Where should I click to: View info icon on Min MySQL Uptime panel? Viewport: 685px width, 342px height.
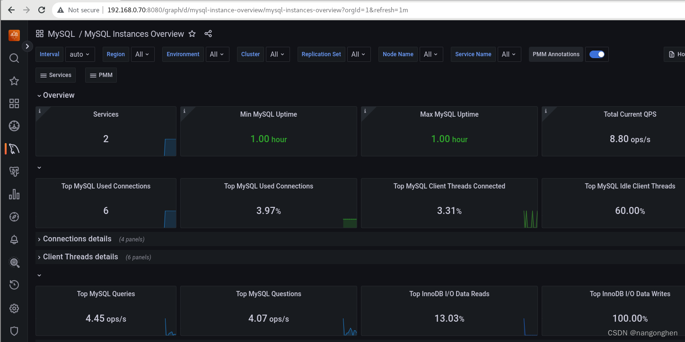pyautogui.click(x=184, y=111)
